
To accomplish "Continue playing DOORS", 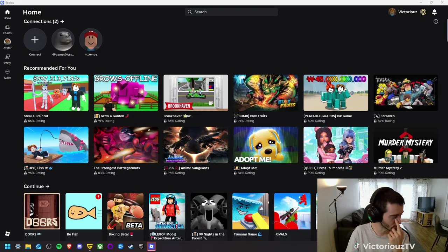I will 42,211.
